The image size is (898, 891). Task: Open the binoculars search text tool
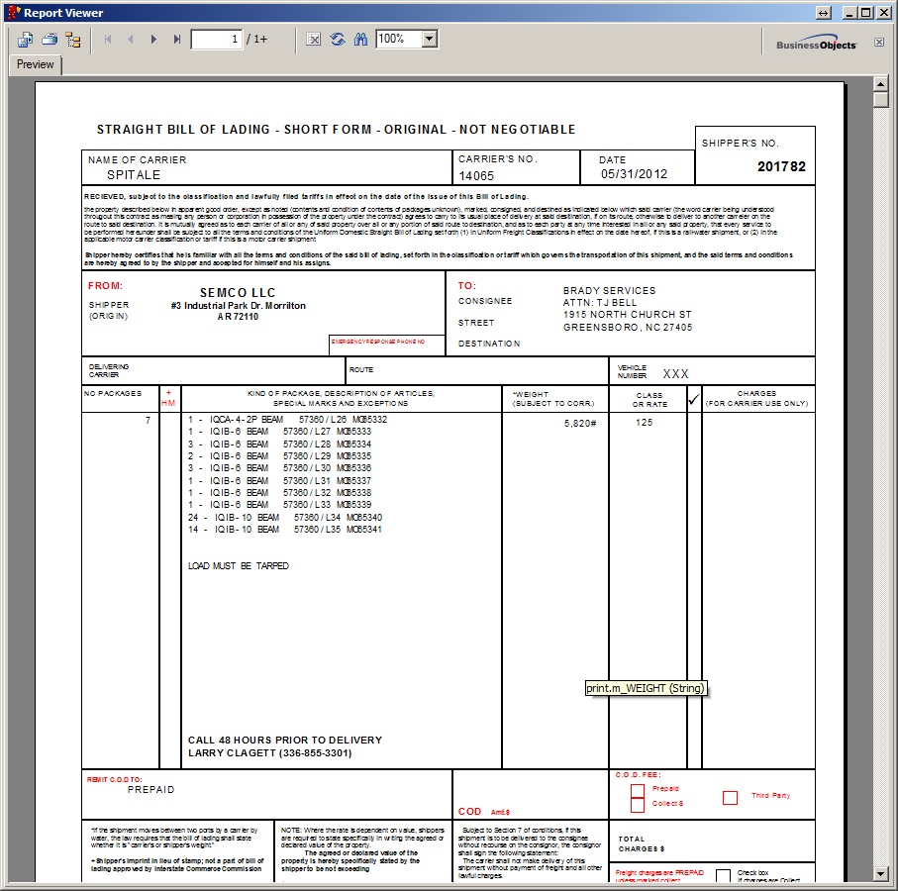360,40
